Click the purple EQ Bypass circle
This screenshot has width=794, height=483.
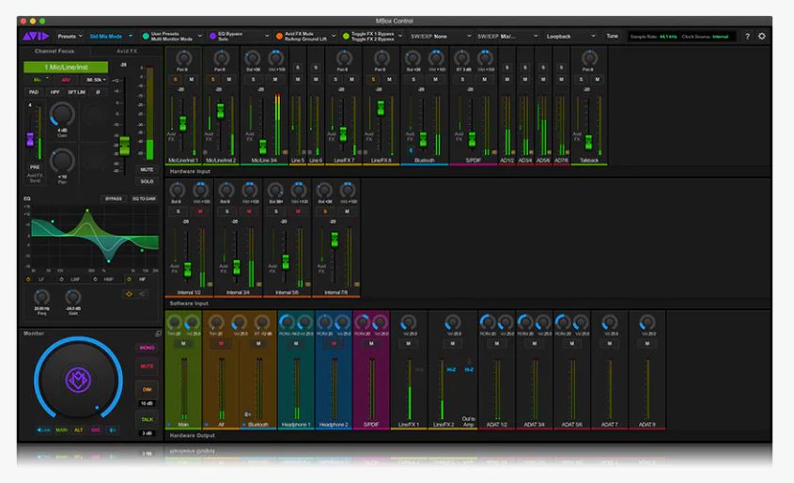tap(212, 36)
